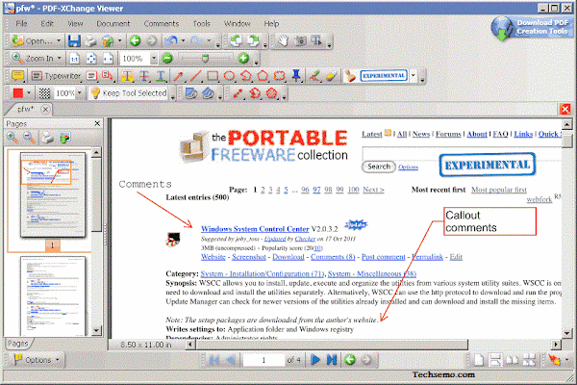Select the Distance measurement tool

click(238, 93)
